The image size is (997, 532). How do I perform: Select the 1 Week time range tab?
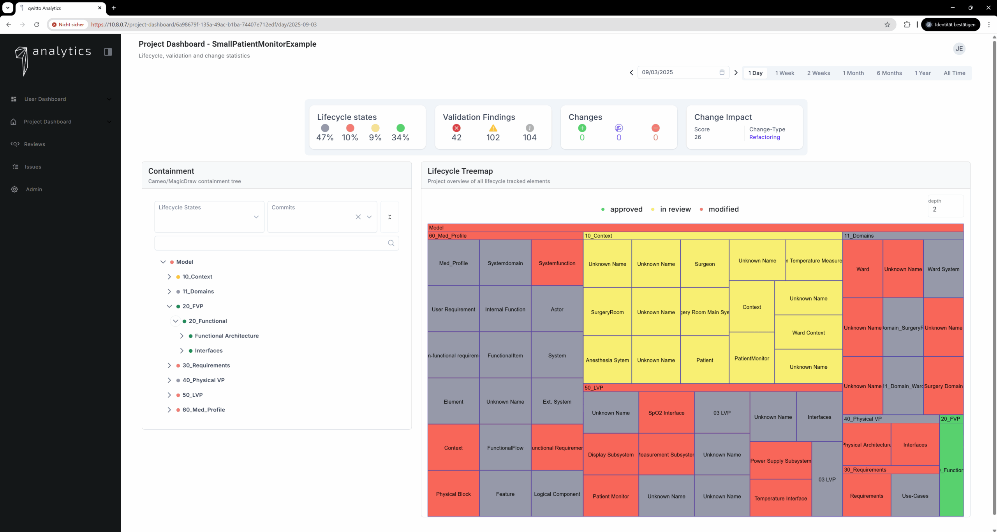point(784,73)
